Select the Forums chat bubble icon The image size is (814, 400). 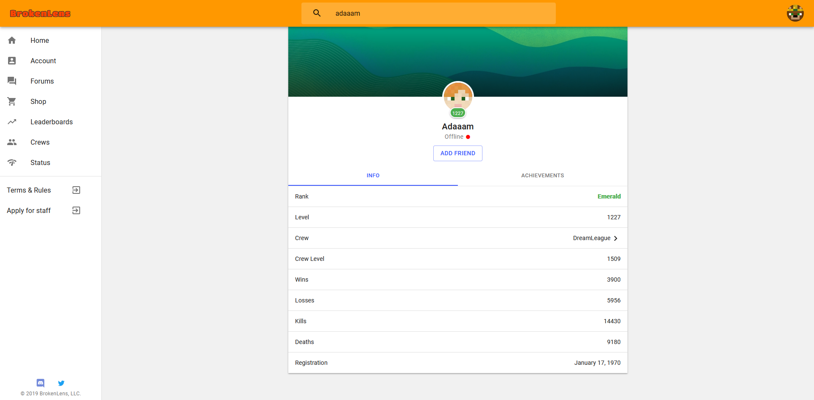pos(12,81)
